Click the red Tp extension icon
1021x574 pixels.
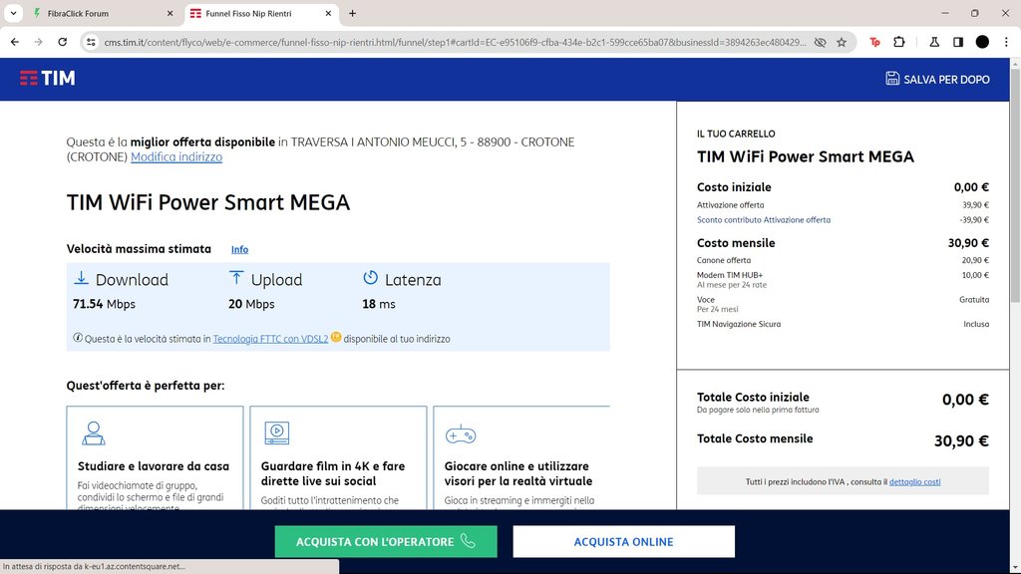tap(874, 42)
